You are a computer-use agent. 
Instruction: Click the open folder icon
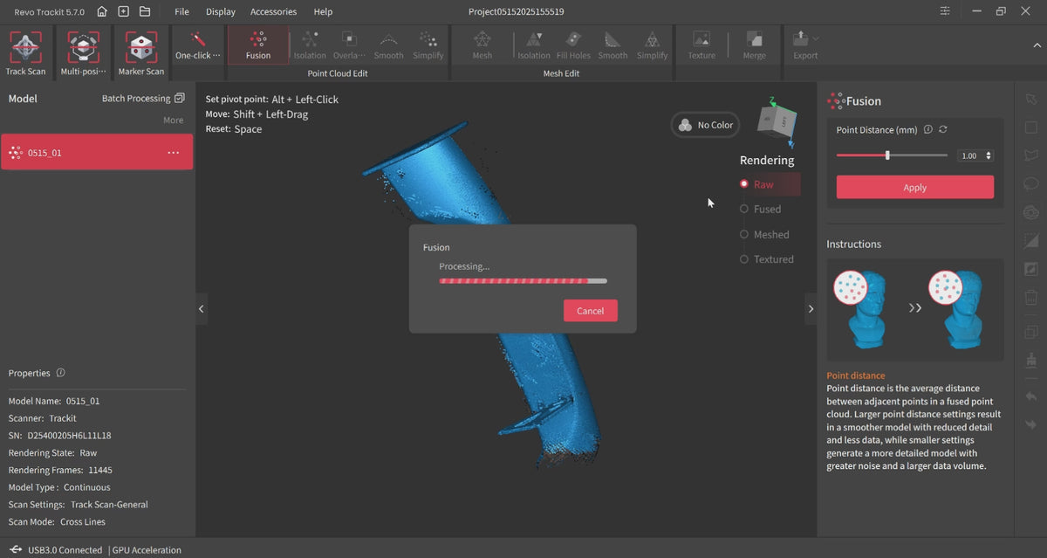point(145,11)
